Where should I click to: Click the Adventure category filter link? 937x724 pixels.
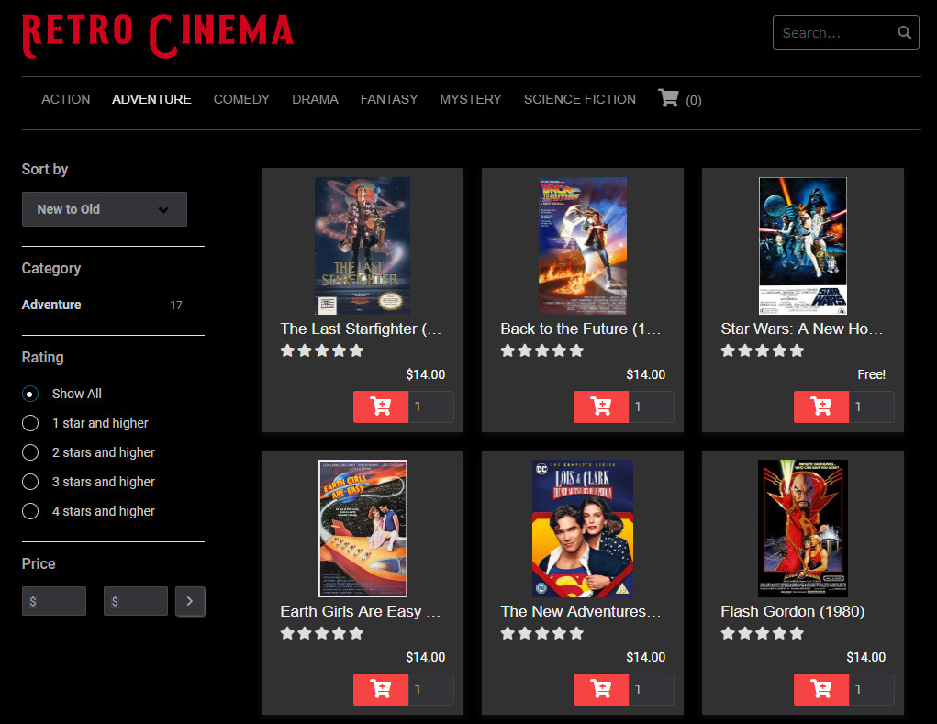tap(51, 305)
